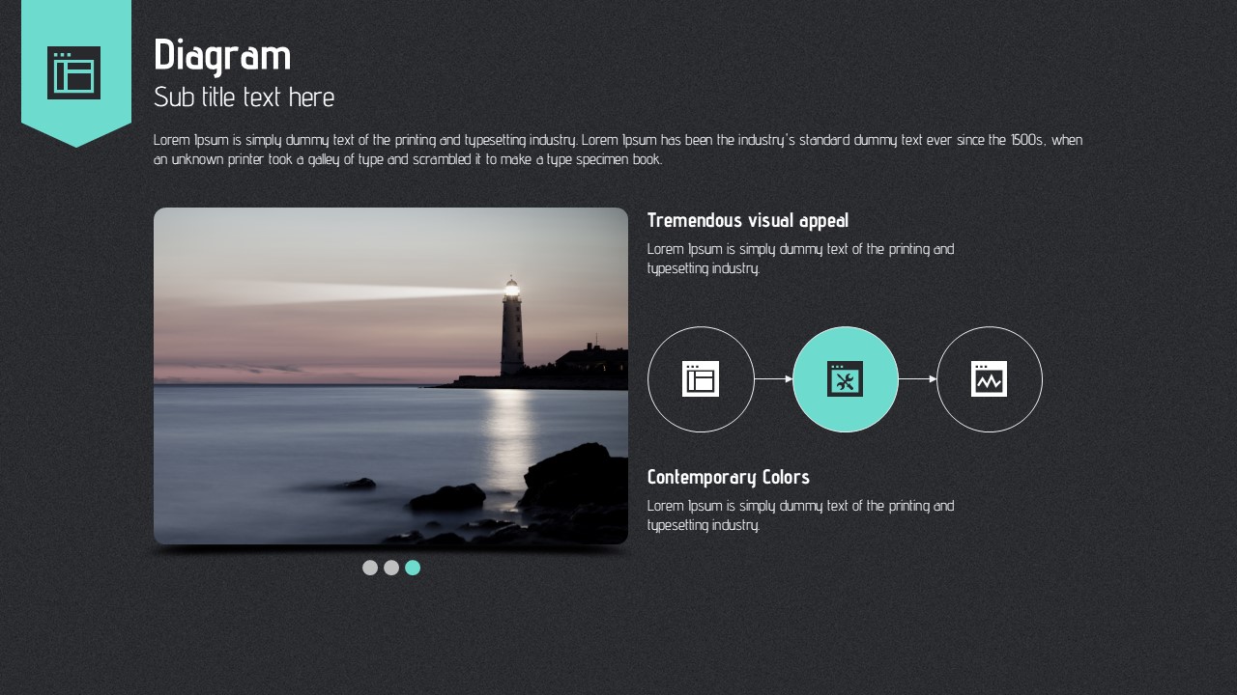The image size is (1237, 695).
Task: Select the paragraph under Tremendous visual appeal
Action: (x=800, y=259)
